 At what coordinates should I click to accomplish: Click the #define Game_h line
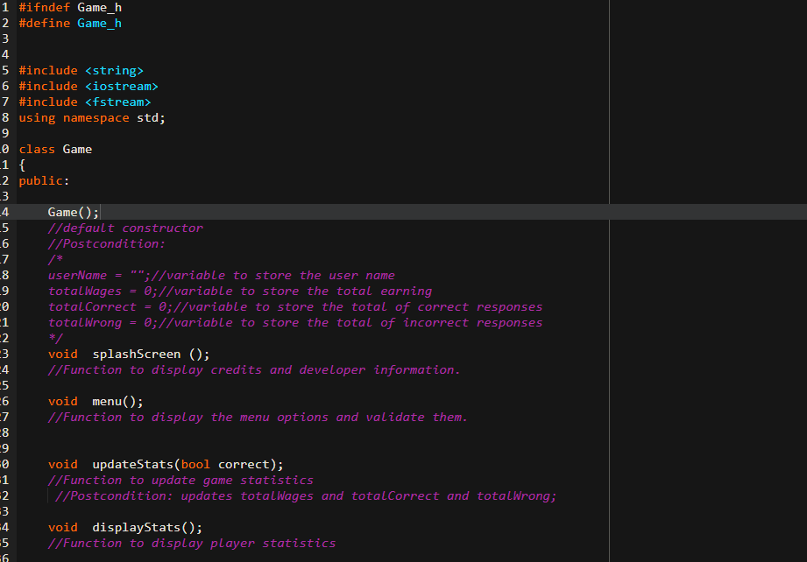[x=61, y=23]
